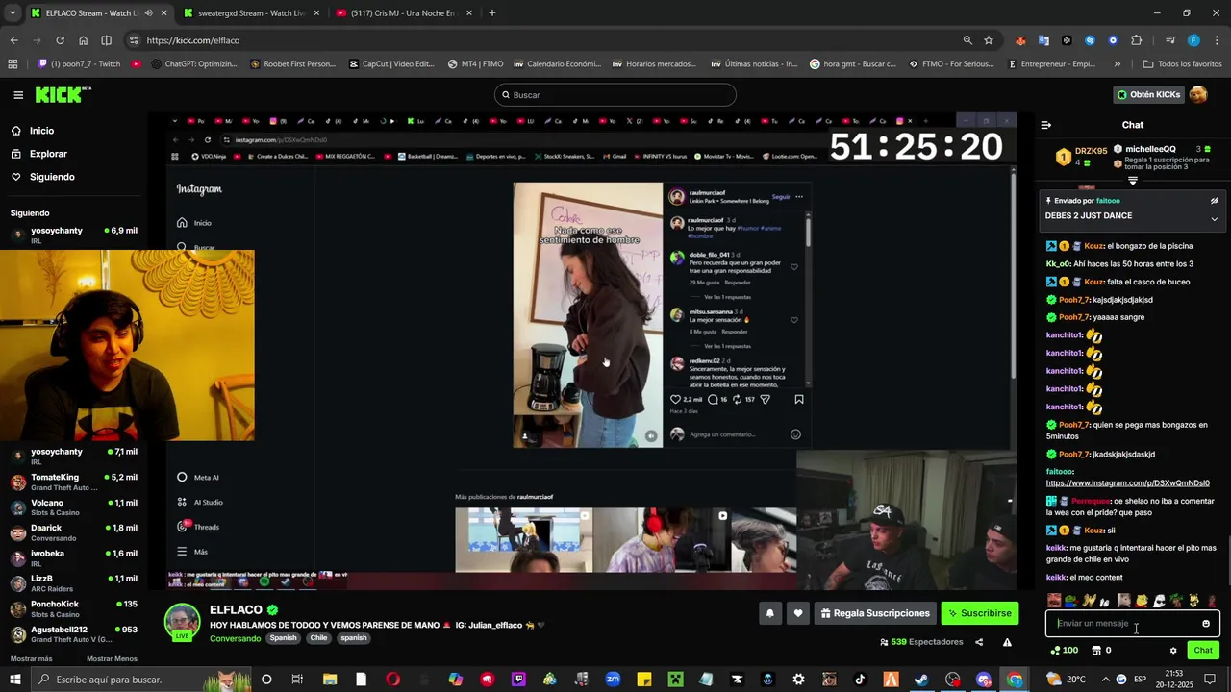
Task: Click the green Suscribirse button
Action: click(x=979, y=613)
